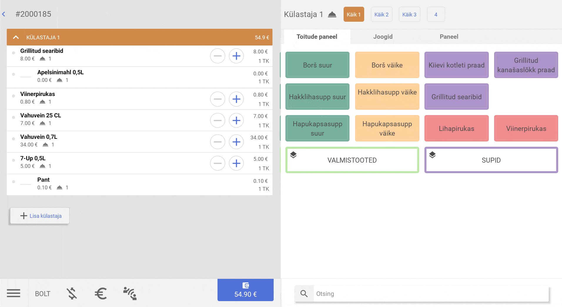562x307 pixels.
Task: Increase quantity of Grillitud searibid
Action: (x=236, y=56)
